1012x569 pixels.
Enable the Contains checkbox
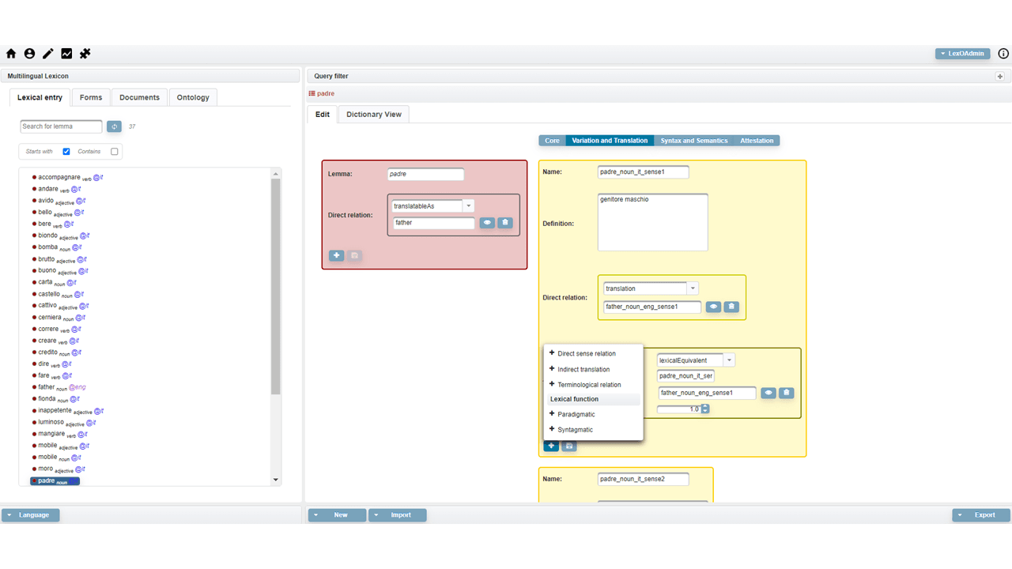coord(115,152)
